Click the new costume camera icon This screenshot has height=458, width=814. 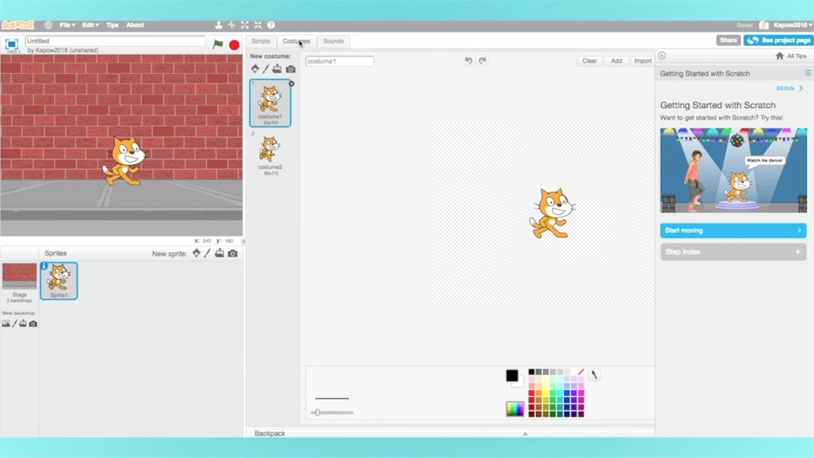(x=291, y=69)
